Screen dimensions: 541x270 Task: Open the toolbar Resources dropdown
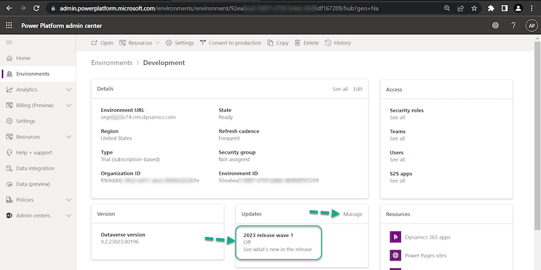[x=139, y=43]
